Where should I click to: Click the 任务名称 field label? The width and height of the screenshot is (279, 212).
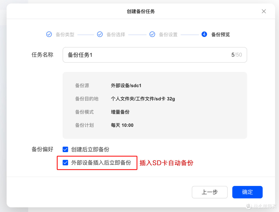[x=42, y=55]
